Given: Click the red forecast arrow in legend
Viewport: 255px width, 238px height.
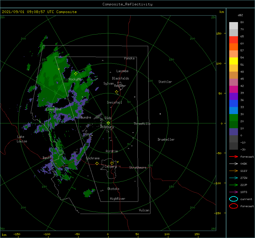Looking at the screenshot, I should [x=233, y=156].
